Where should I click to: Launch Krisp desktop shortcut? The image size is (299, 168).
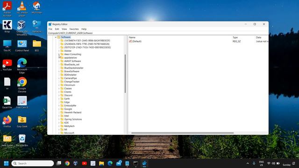[x=7, y=27]
